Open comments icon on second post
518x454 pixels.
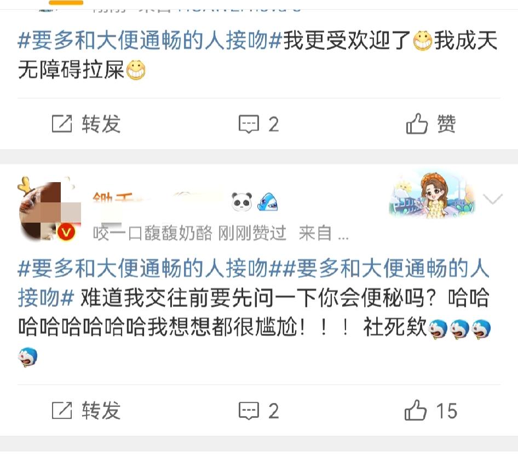click(249, 411)
